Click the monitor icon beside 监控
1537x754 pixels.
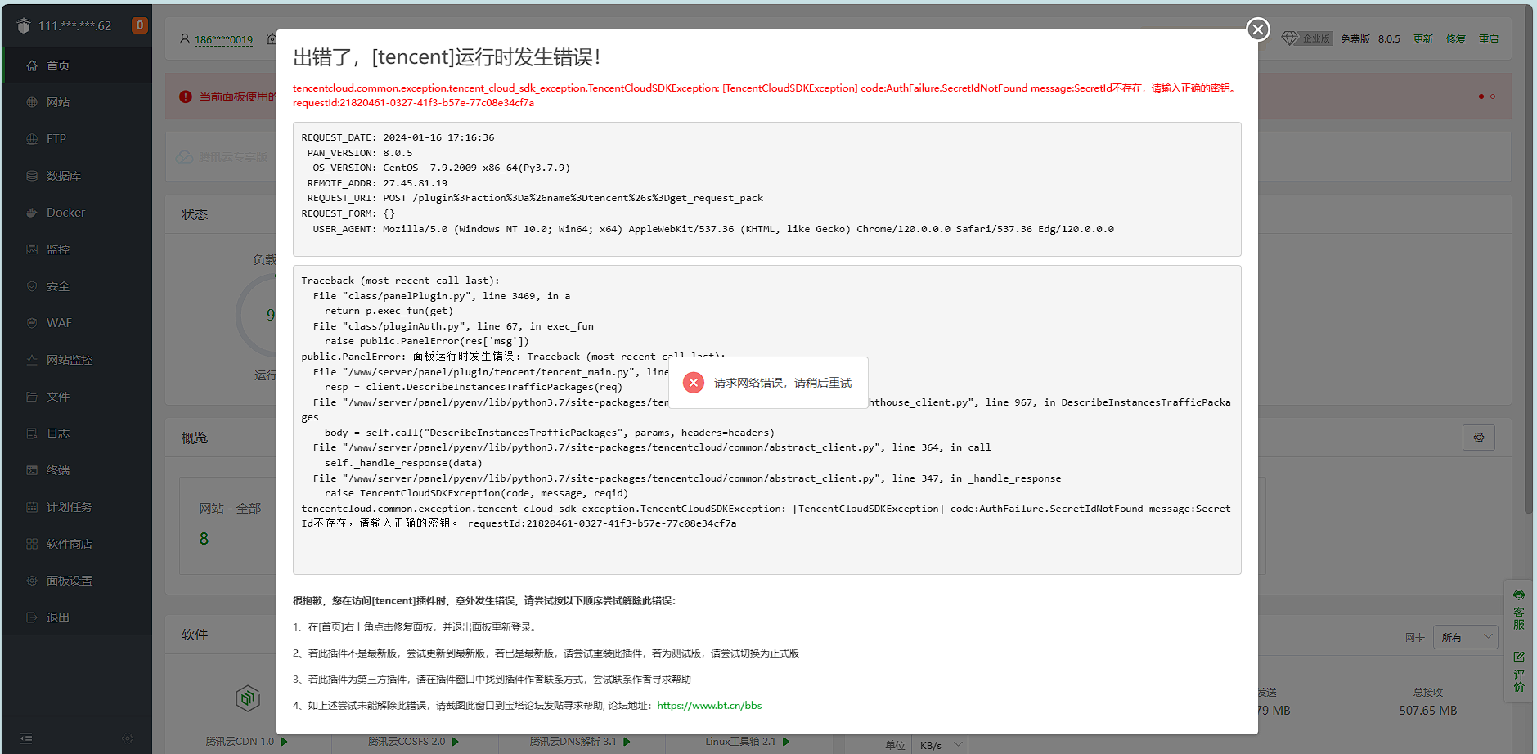[32, 249]
